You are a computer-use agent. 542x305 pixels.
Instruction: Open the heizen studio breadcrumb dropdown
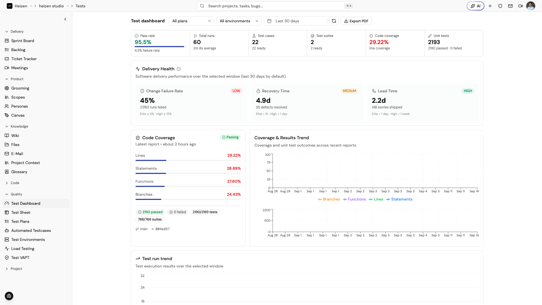68,6
